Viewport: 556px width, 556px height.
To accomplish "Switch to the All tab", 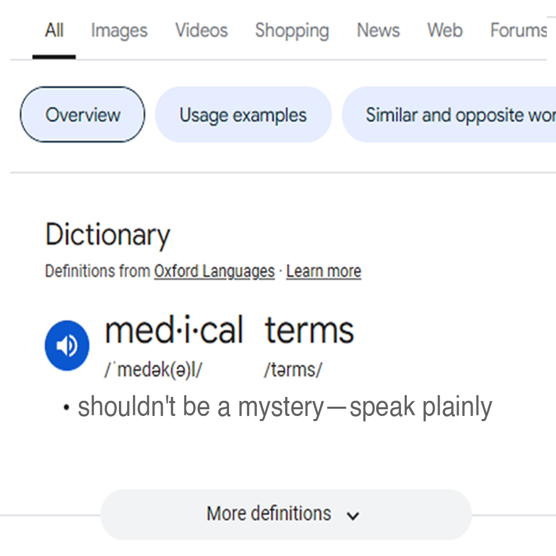I will [54, 30].
